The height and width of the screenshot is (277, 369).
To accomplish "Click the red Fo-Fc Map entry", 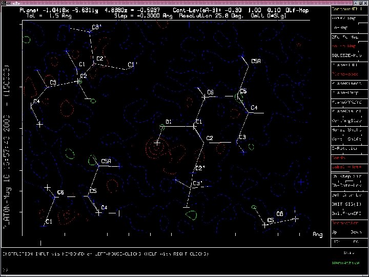I will 344,46.
